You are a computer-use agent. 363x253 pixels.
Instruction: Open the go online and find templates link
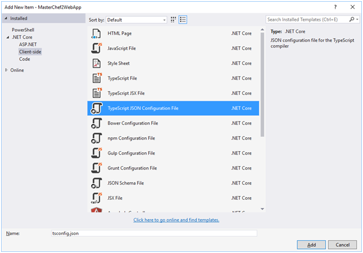click(176, 220)
